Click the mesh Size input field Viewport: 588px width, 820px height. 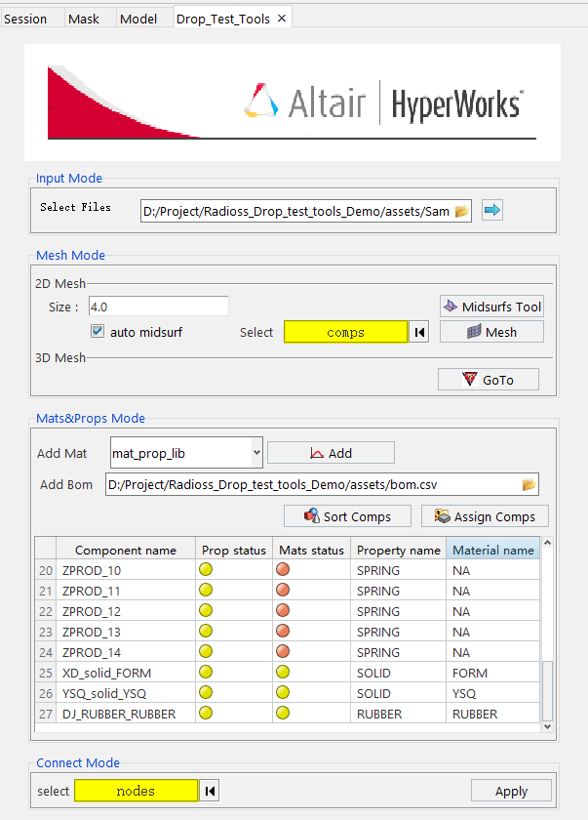tap(158, 307)
